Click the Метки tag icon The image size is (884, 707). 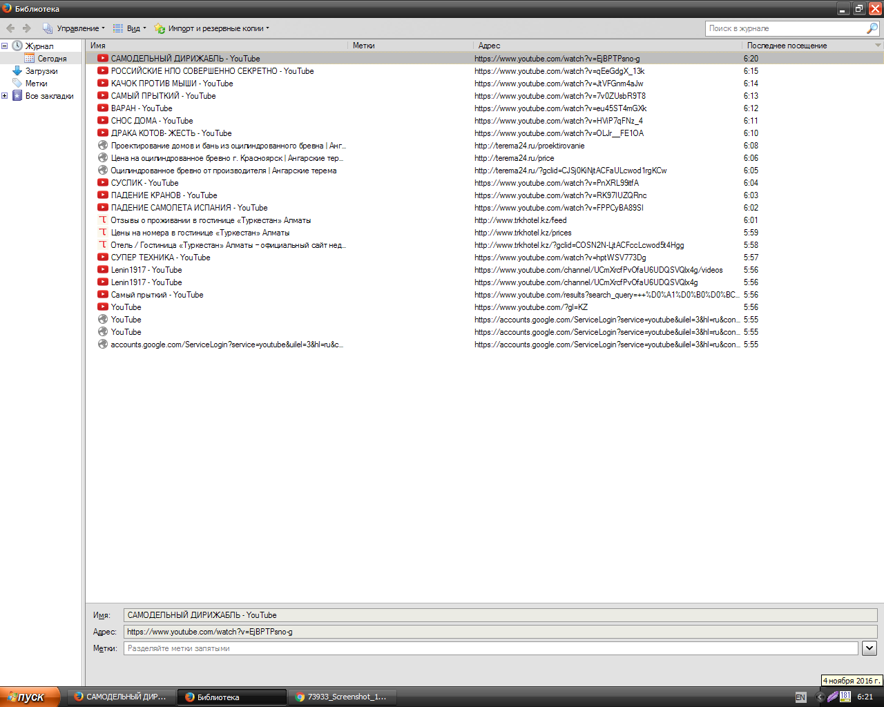17,84
